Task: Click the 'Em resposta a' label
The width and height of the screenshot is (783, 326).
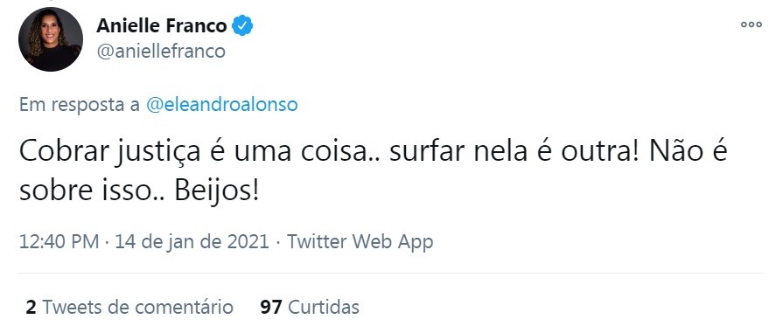Action: [80, 104]
